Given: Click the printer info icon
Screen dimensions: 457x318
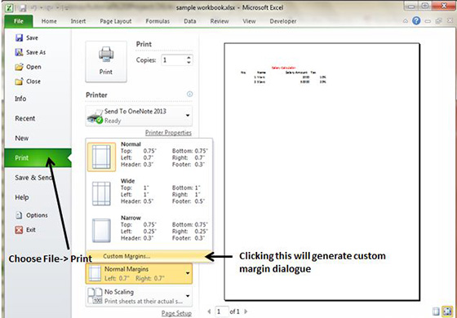Looking at the screenshot, I should [189, 94].
